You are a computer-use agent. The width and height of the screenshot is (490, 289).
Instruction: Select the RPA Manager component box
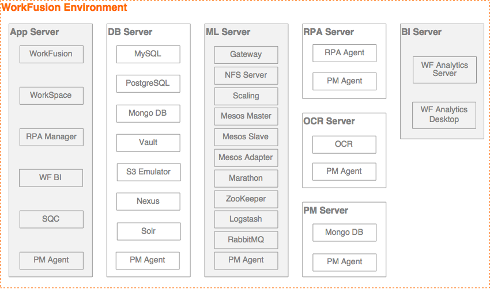click(51, 137)
